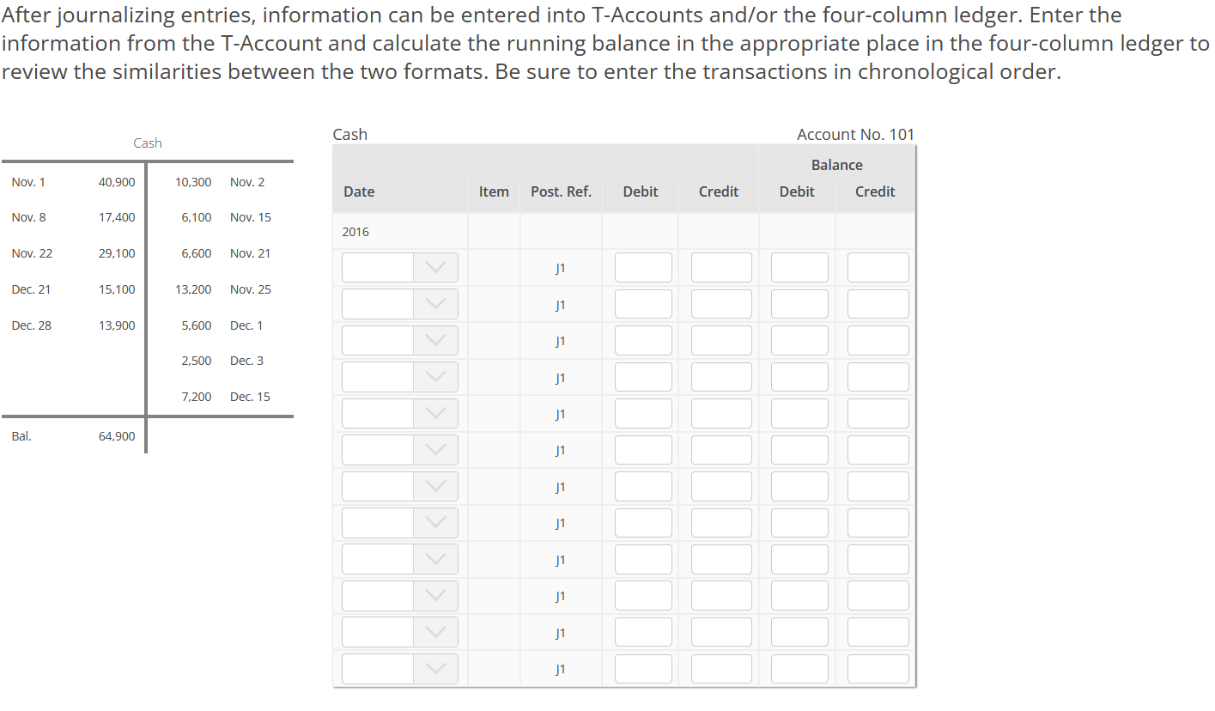Focus the Debit field in the second ledger row

click(643, 304)
